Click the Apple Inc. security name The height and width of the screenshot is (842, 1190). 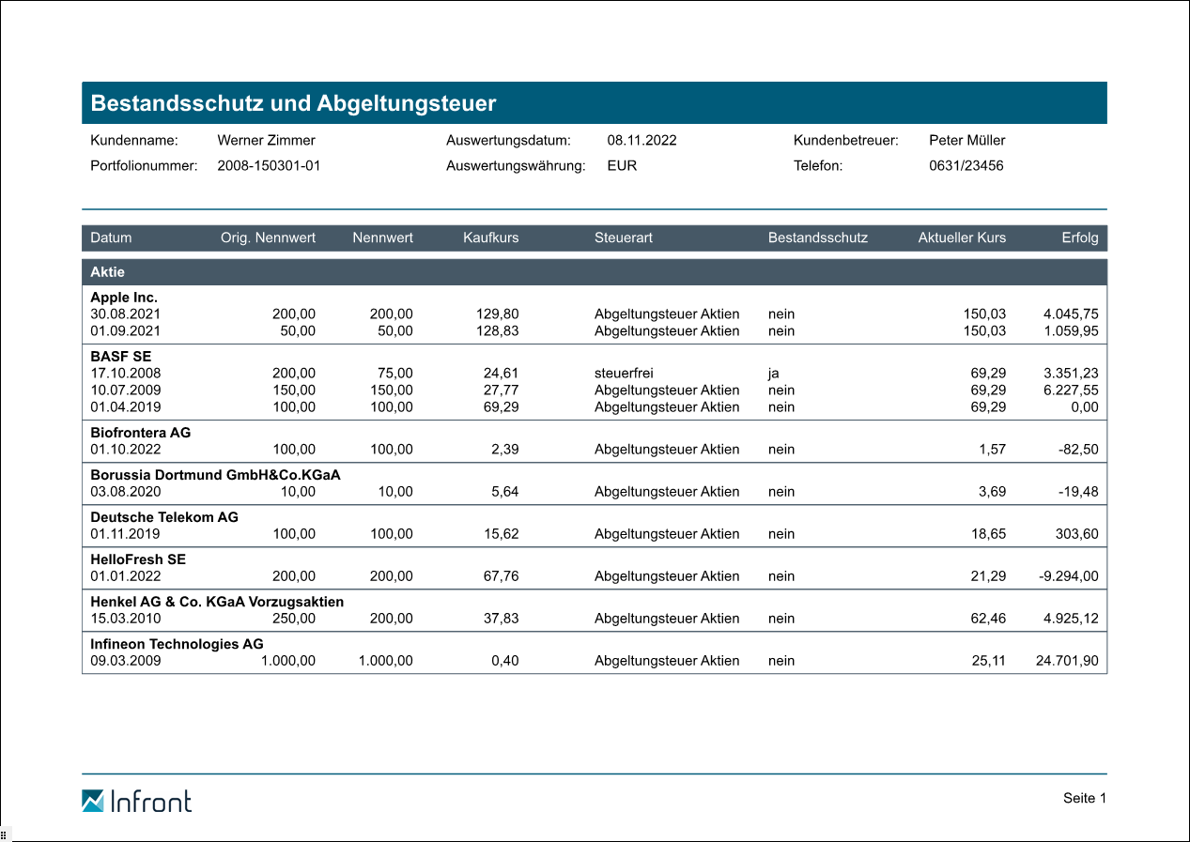pyautogui.click(x=124, y=298)
